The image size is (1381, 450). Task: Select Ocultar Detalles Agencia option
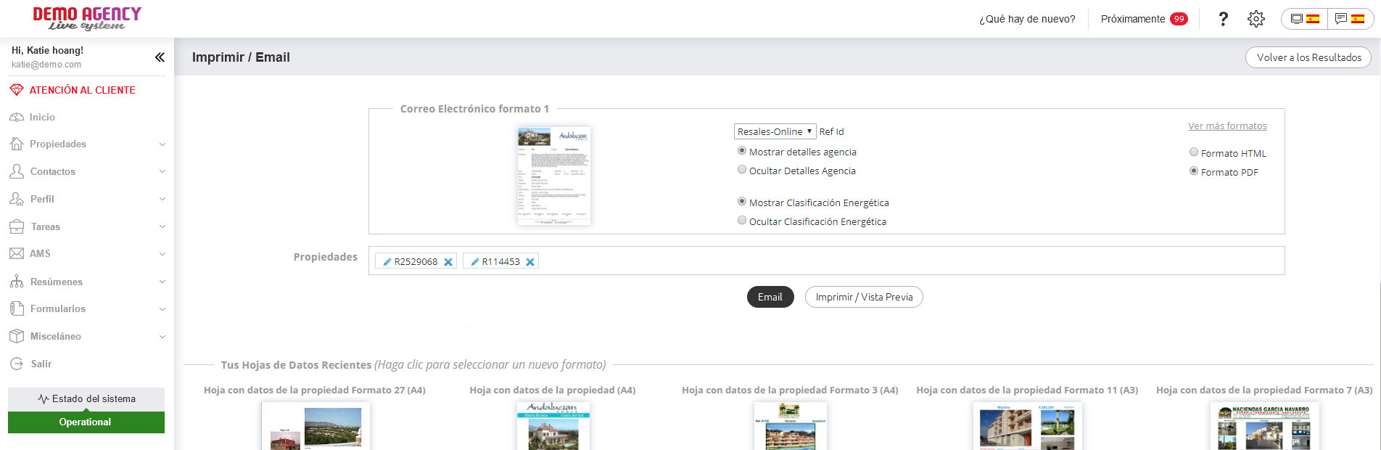point(742,170)
